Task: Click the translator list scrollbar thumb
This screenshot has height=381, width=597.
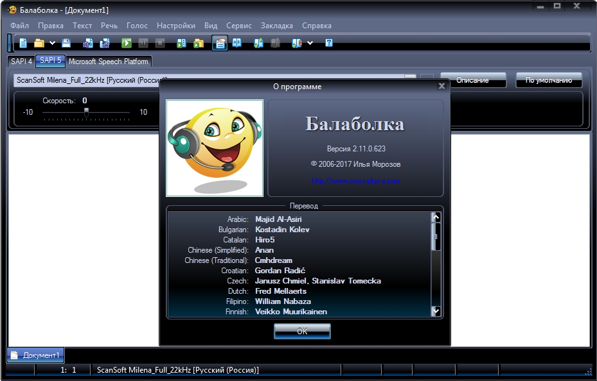Action: (436, 237)
